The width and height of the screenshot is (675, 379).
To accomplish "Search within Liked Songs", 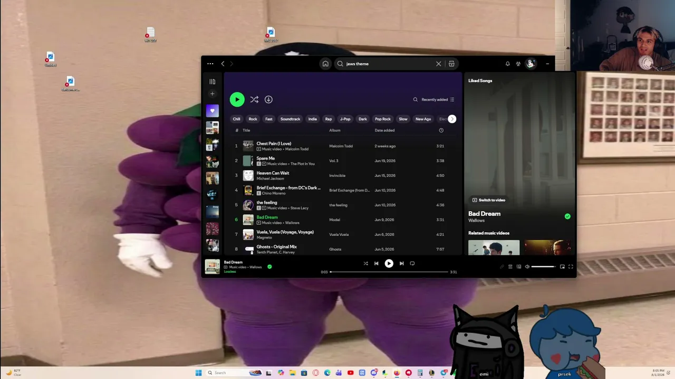I will coord(416,99).
